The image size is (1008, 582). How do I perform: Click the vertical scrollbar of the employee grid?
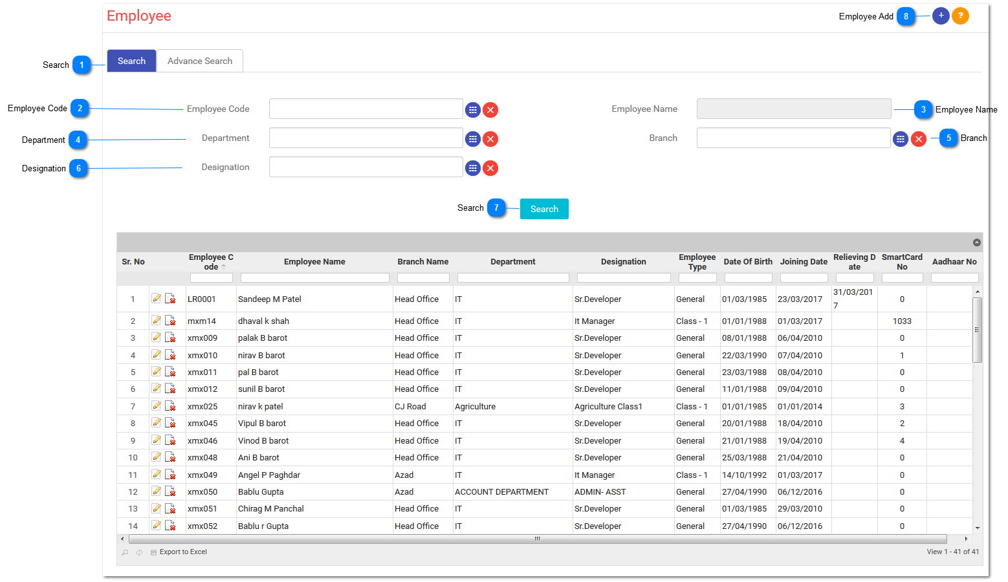(x=978, y=330)
